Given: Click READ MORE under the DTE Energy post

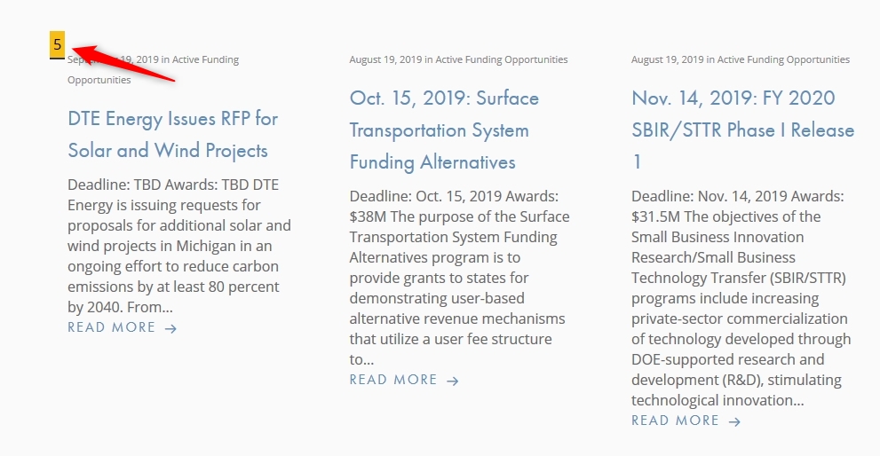Looking at the screenshot, I should (x=112, y=327).
